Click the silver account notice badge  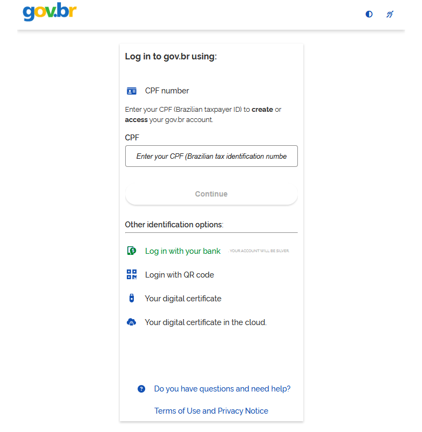coord(260,251)
